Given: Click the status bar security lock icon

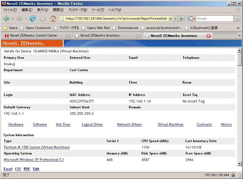Looking at the screenshot, I should point(233,175).
